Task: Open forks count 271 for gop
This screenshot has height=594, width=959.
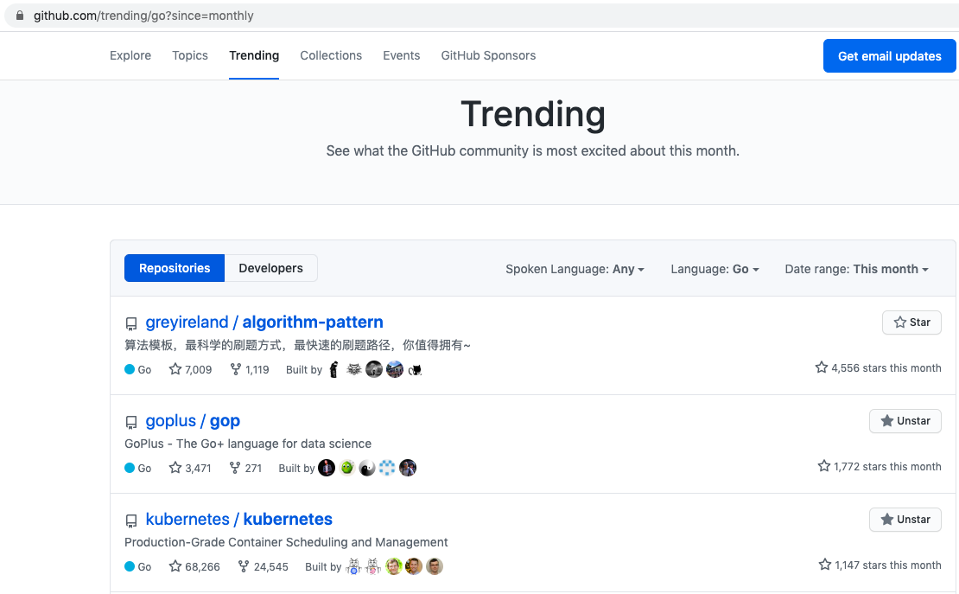Action: pyautogui.click(x=245, y=468)
